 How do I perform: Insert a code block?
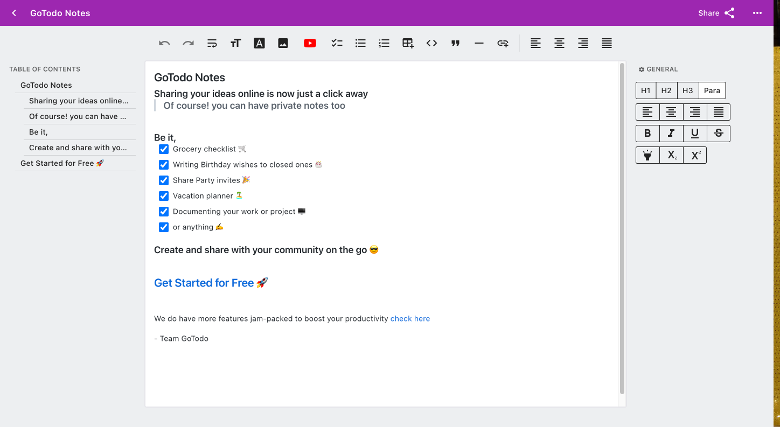tap(431, 43)
